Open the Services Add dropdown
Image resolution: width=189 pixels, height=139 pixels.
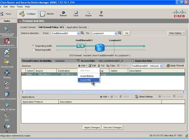point(83,66)
